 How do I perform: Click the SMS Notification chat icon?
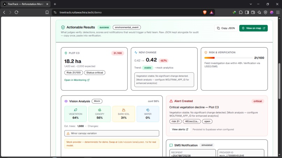click(171, 145)
